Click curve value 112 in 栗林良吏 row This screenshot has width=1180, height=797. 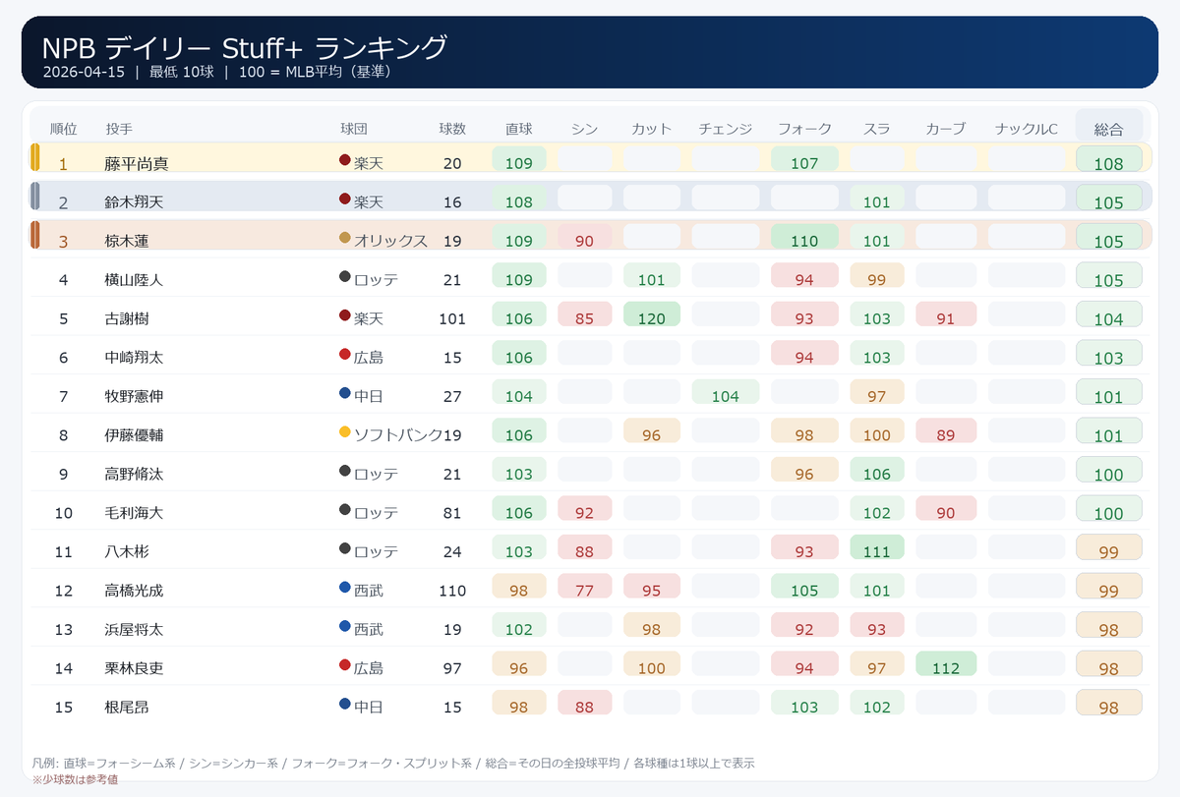[x=946, y=663]
